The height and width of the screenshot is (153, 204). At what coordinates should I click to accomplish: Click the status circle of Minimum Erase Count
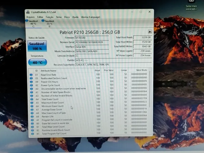[x=32, y=106]
